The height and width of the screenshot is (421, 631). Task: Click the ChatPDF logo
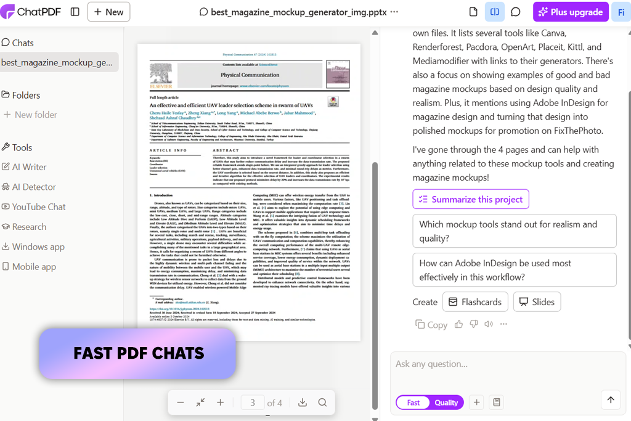[31, 12]
